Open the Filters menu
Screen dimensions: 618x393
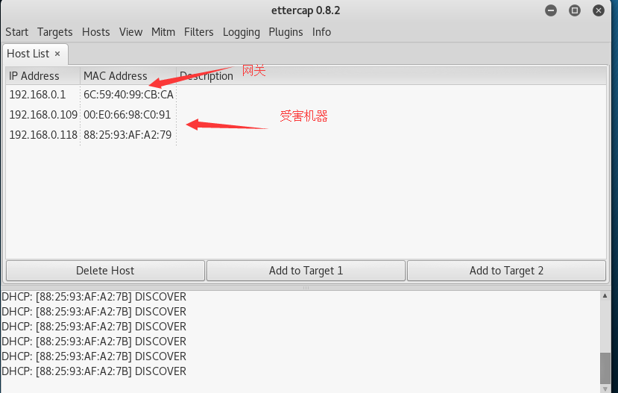(198, 32)
